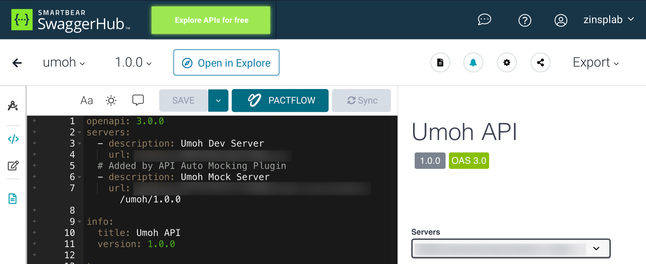Image resolution: width=646 pixels, height=264 pixels.
Task: Click 'Umoh Mock Server' description text
Action: [x=225, y=177]
